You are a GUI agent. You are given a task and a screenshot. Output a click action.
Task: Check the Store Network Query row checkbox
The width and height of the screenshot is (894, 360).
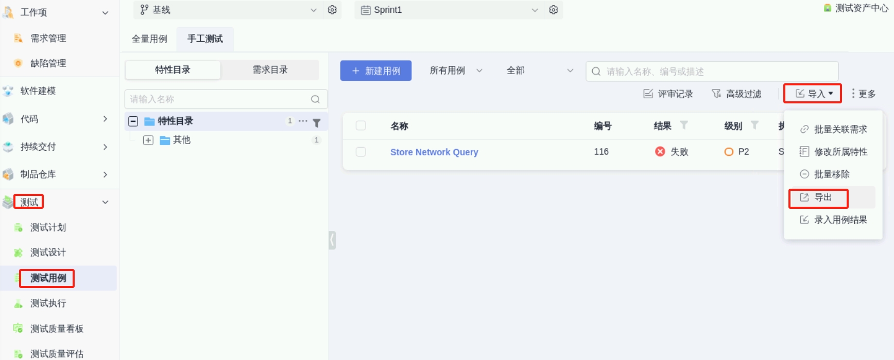(361, 152)
